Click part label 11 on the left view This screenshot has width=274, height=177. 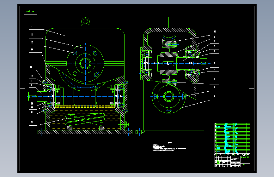point(32,27)
